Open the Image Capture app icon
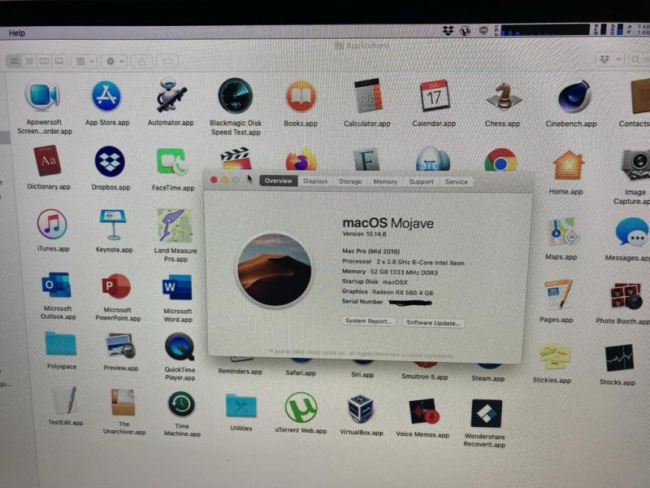The image size is (650, 488). (x=635, y=166)
